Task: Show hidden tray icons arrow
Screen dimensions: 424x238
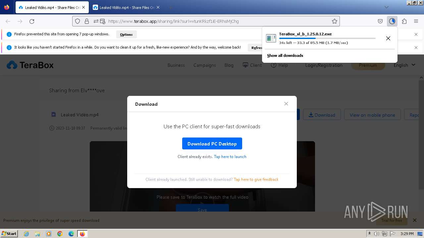Action: point(369,234)
